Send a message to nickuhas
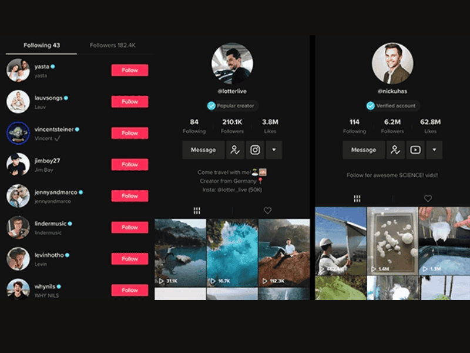This screenshot has height=353, width=470. [364, 150]
